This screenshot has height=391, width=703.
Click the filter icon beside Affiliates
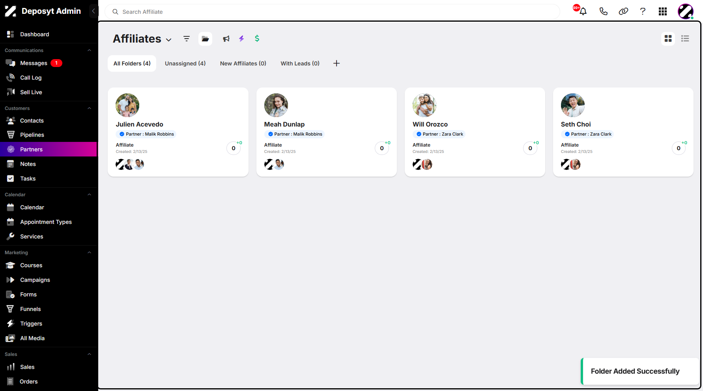point(187,39)
